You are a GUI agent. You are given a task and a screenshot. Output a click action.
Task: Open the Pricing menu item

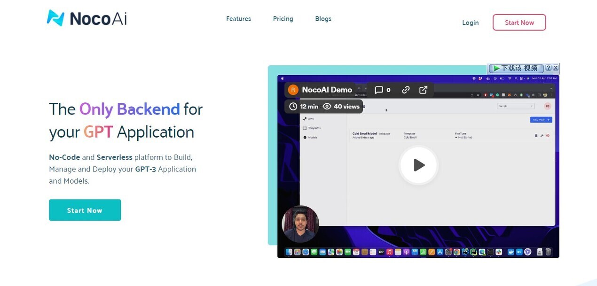[283, 19]
